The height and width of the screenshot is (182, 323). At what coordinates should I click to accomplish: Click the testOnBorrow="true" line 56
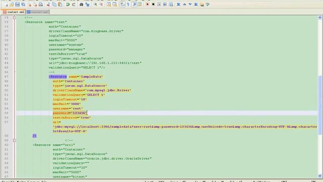point(72,117)
